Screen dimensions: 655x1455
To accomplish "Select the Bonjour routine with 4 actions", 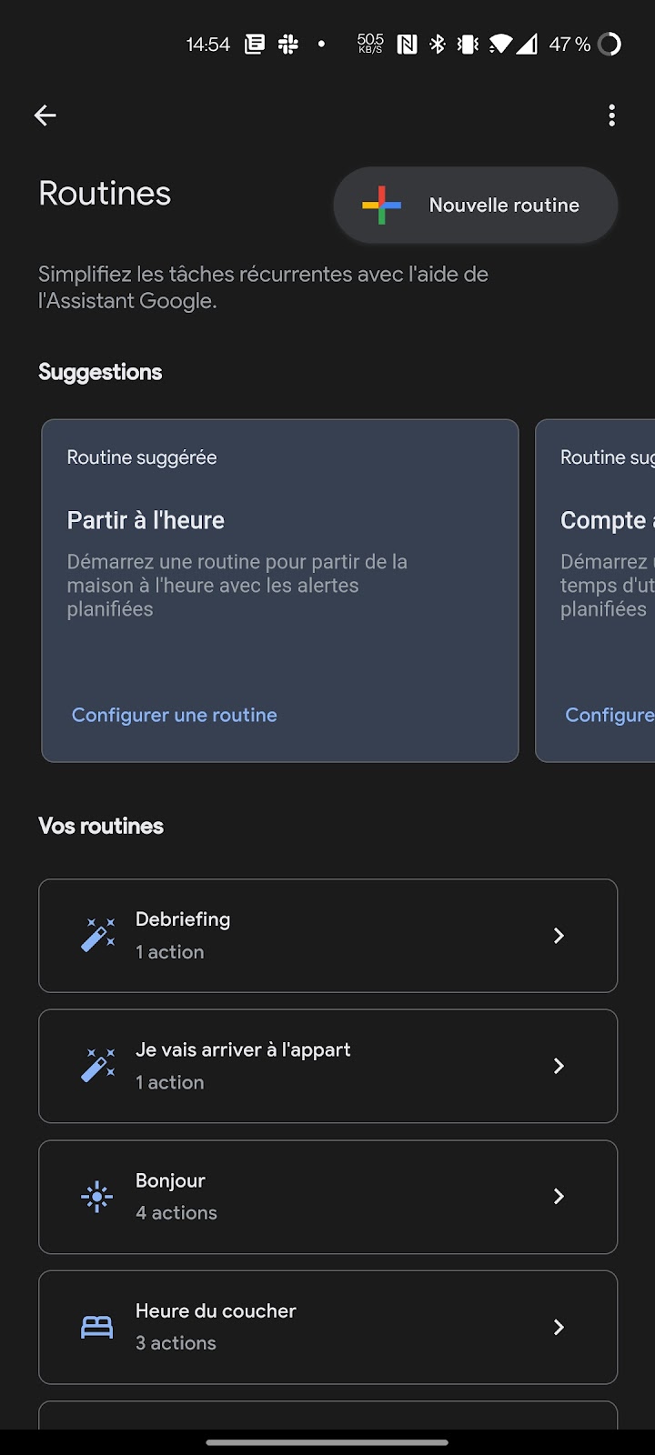I will tap(327, 1197).
